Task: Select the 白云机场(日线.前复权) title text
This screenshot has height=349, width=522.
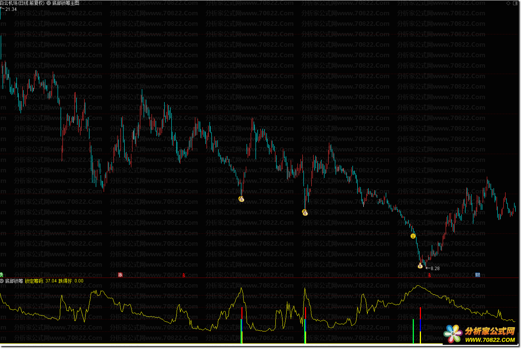Action: click(x=22, y=3)
